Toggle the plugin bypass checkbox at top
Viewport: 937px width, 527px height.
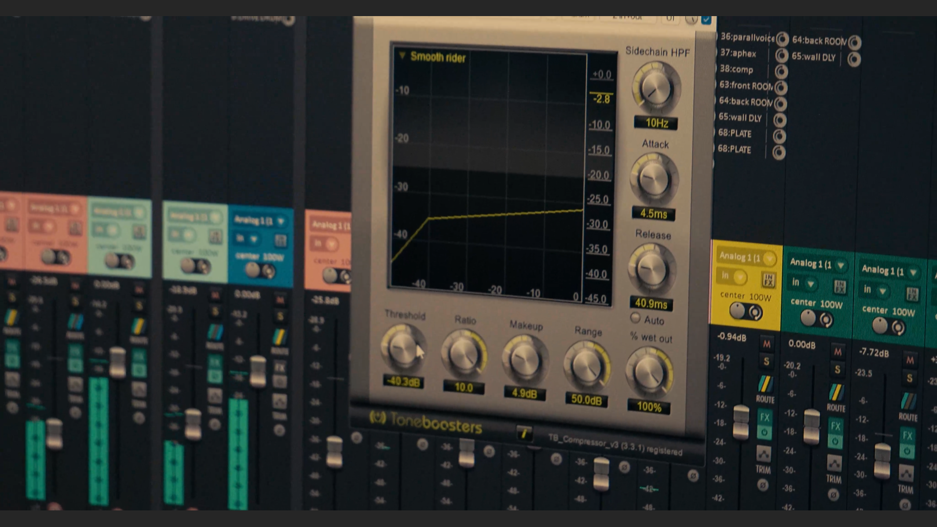tap(706, 20)
